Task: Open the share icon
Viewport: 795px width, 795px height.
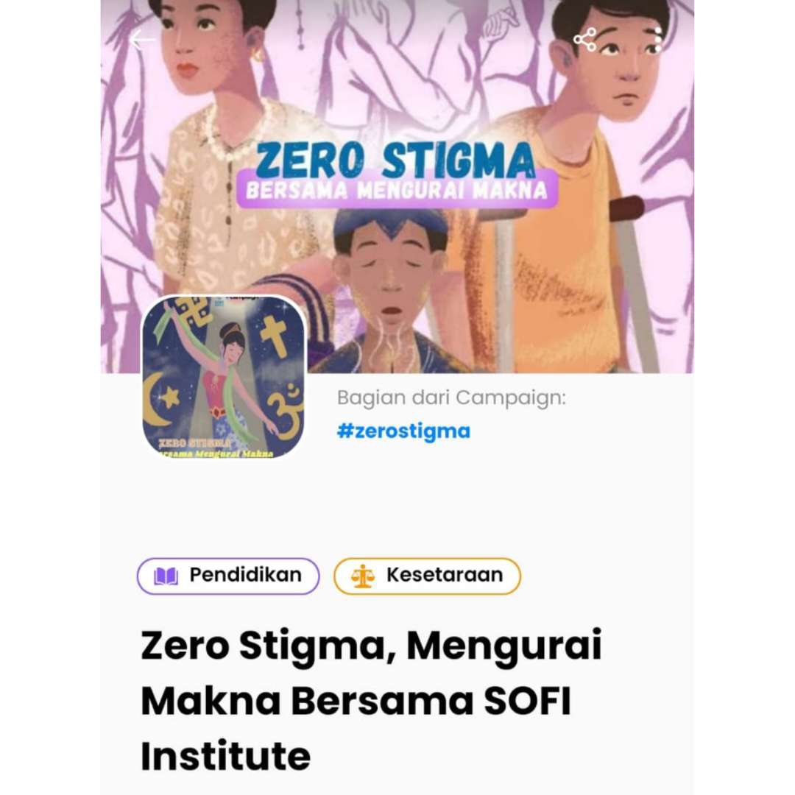Action: [584, 40]
